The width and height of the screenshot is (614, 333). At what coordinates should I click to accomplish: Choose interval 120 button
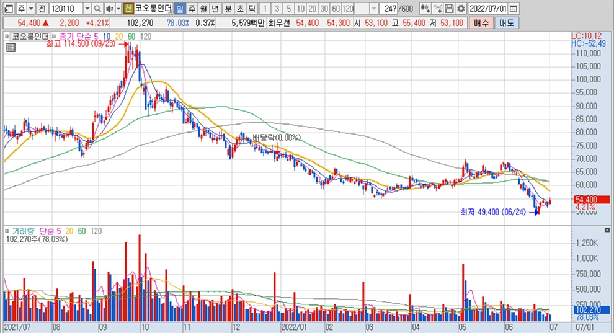(348, 8)
